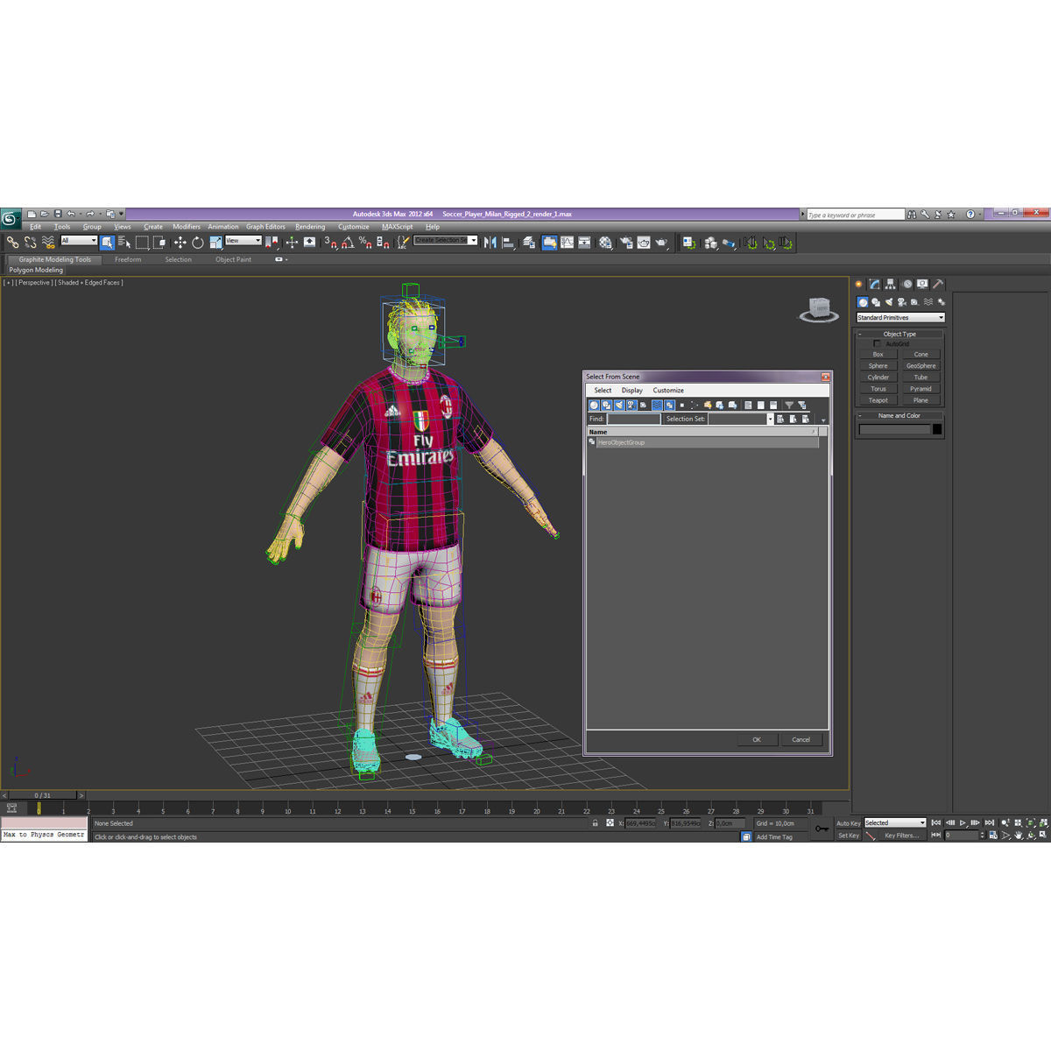The image size is (1051, 1051).
Task: Choose the Select and Scale tool
Action: [x=215, y=243]
